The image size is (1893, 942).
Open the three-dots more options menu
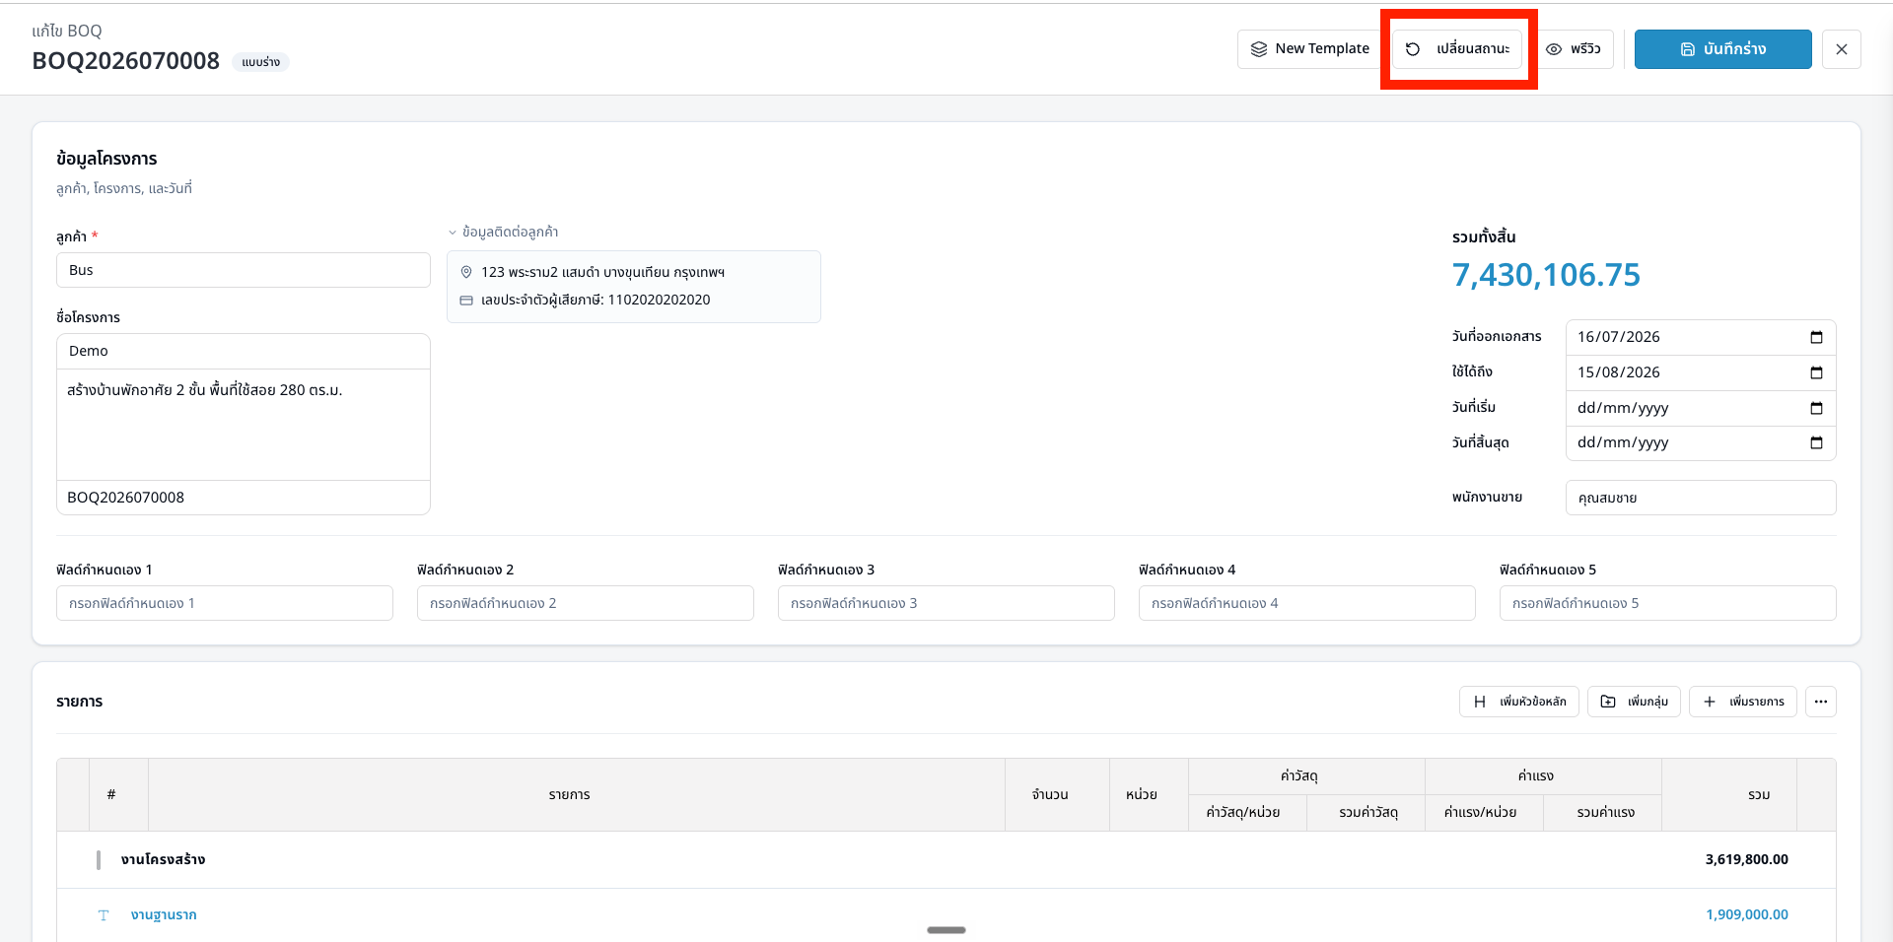(1821, 702)
